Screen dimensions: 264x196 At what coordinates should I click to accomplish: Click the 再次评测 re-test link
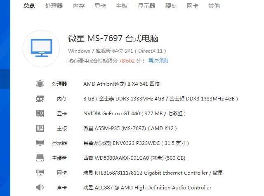pyautogui.click(x=158, y=61)
